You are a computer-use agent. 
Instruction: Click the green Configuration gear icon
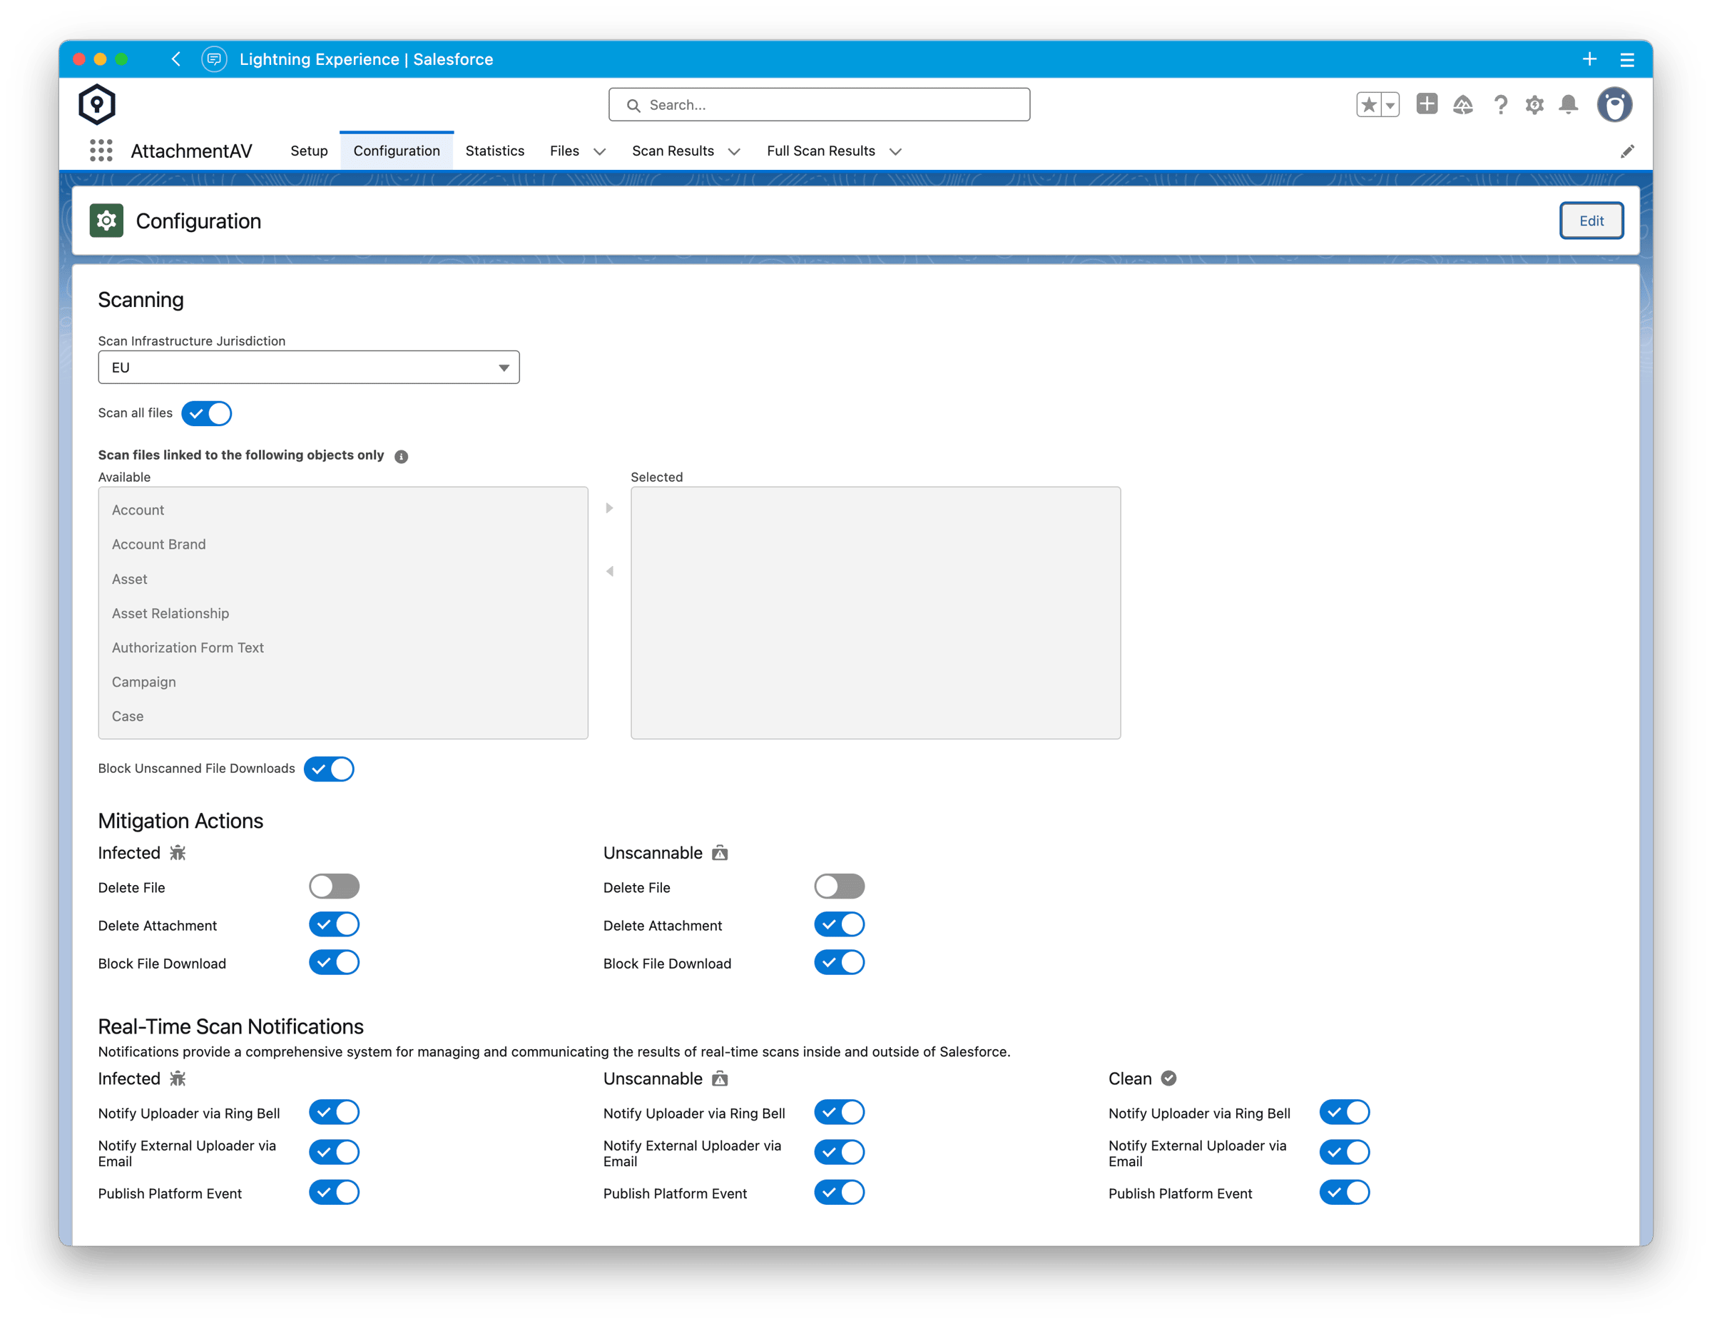pos(106,221)
